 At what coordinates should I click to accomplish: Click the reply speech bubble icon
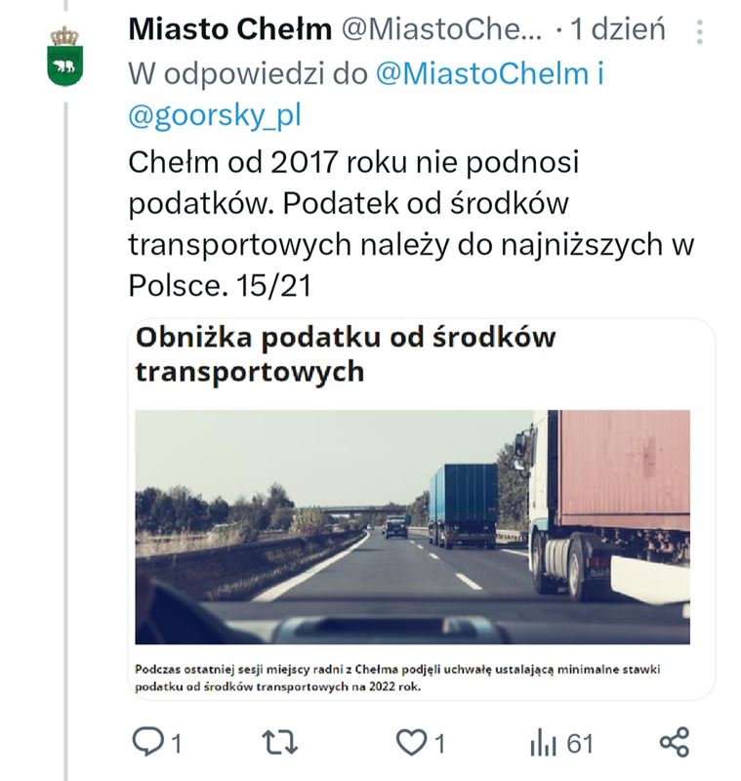[147, 744]
